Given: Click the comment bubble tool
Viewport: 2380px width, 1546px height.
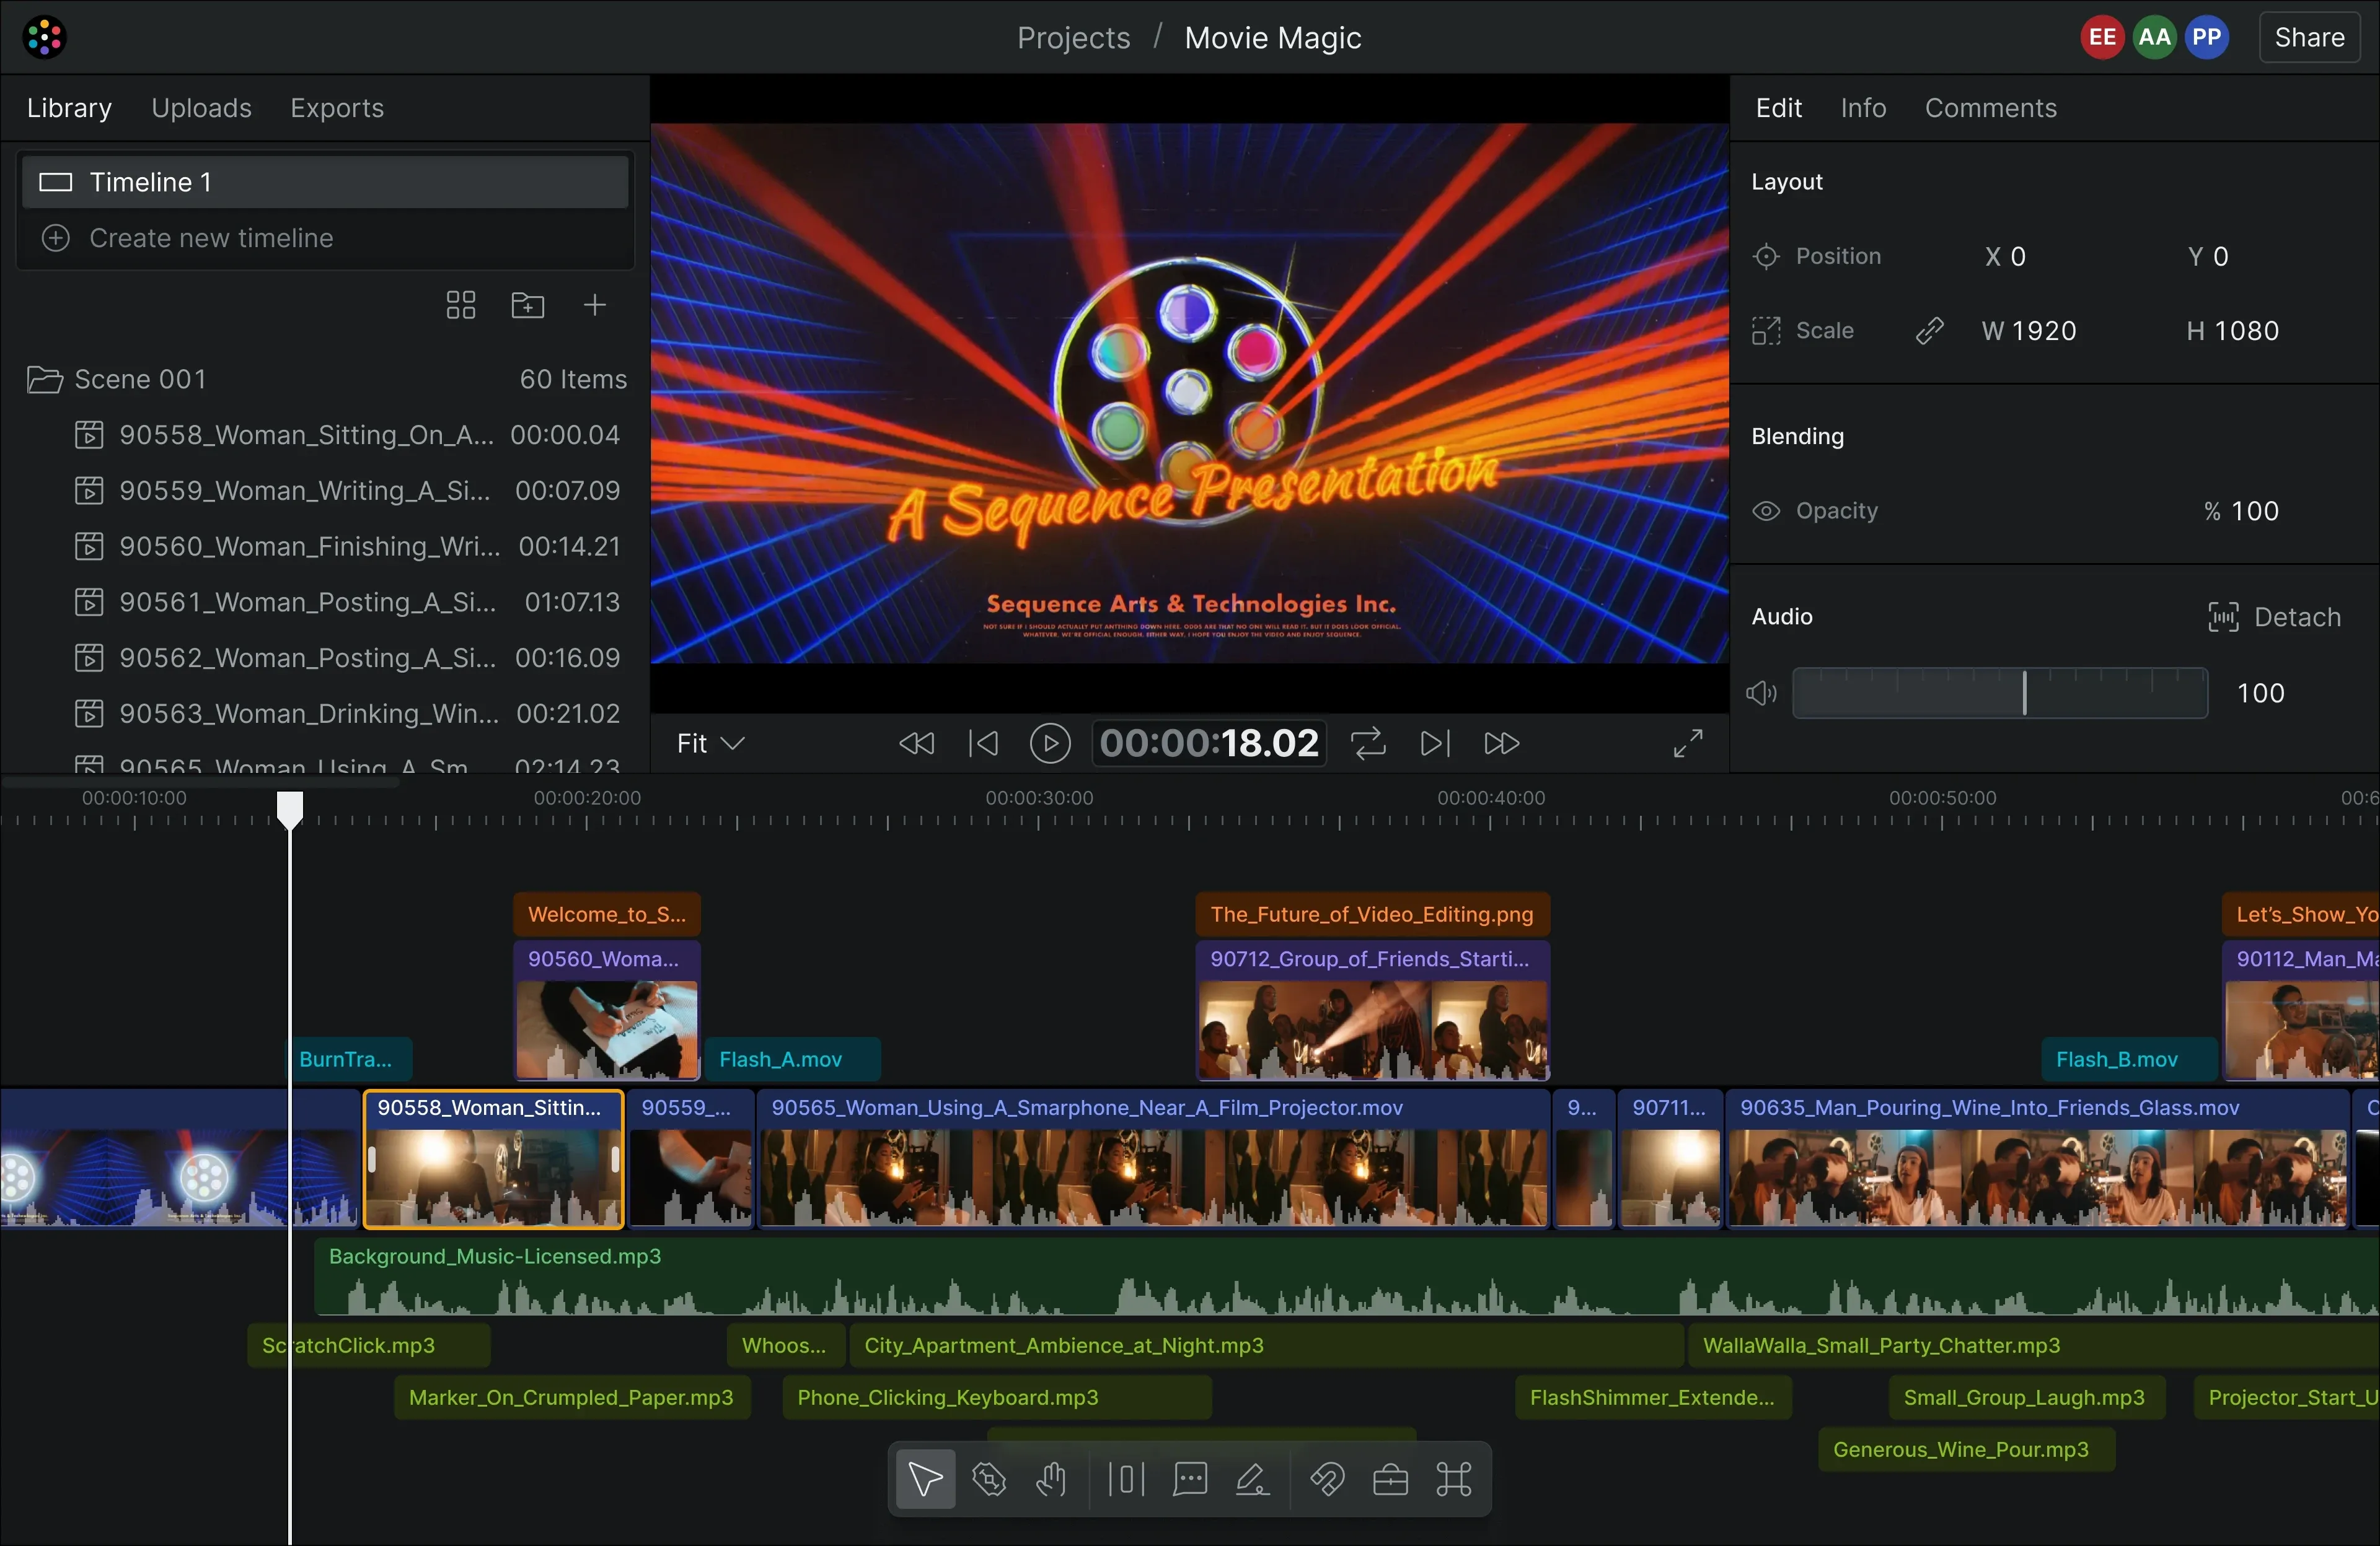Looking at the screenshot, I should 1190,1479.
